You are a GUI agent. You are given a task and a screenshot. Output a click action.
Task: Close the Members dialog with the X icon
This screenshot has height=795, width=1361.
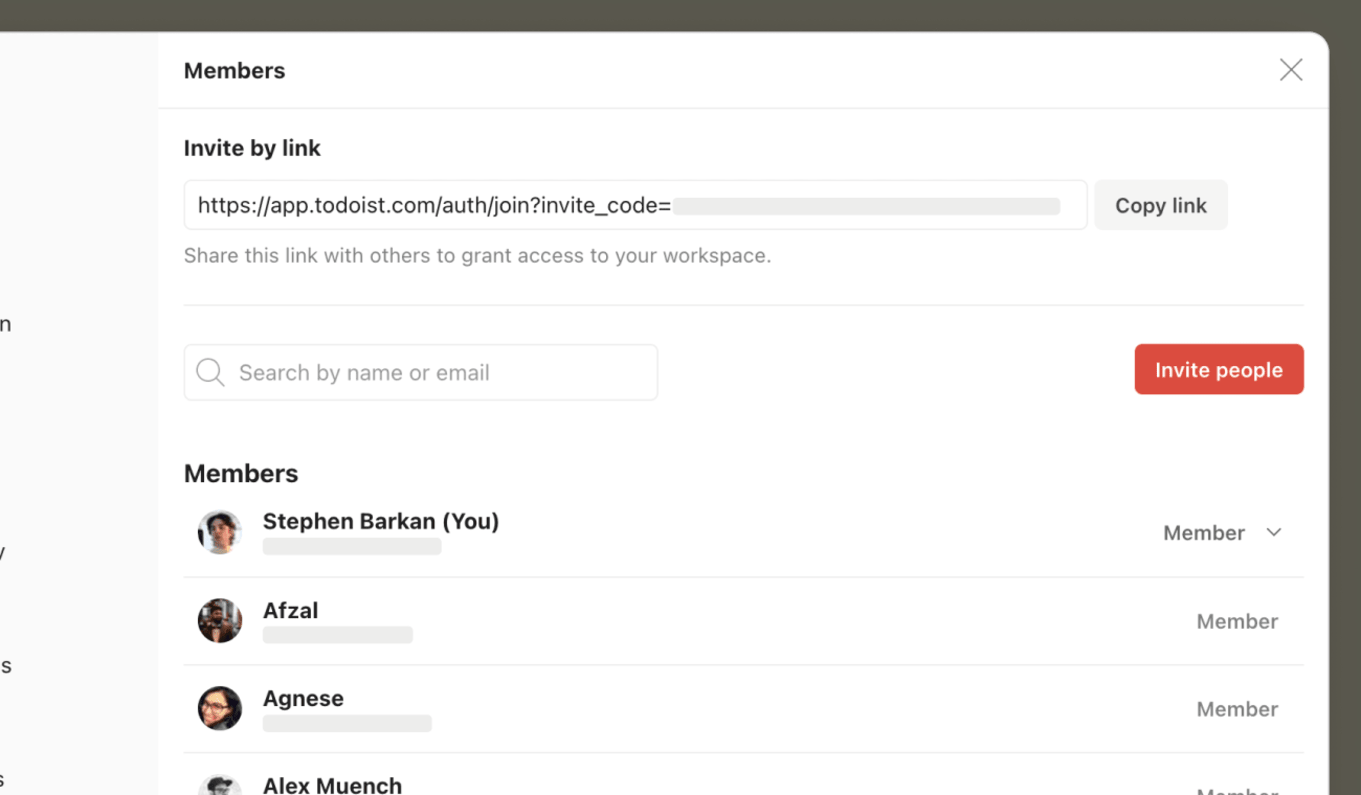[x=1291, y=69]
